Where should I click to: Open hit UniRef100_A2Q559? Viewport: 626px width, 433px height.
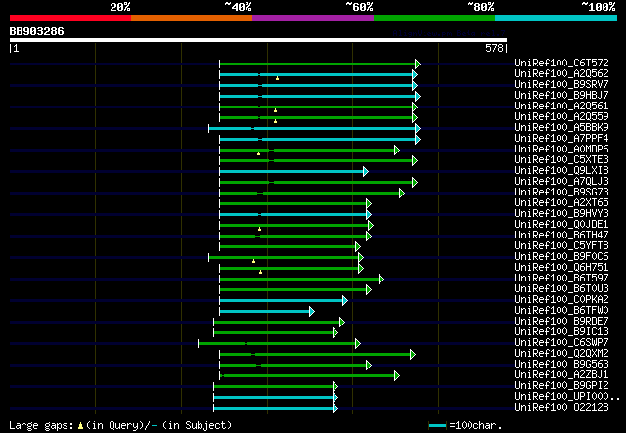(561, 116)
